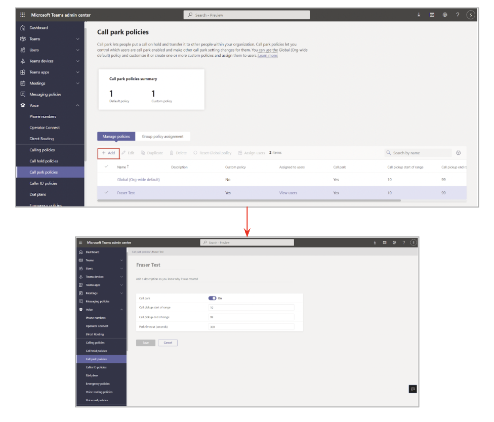This screenshot has height=422, width=494.
Task: Open account avatar in top window header
Action: [x=471, y=15]
